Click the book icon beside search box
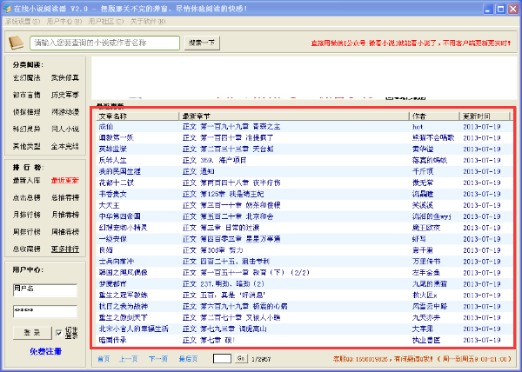This screenshot has height=372, width=522. click(x=16, y=42)
